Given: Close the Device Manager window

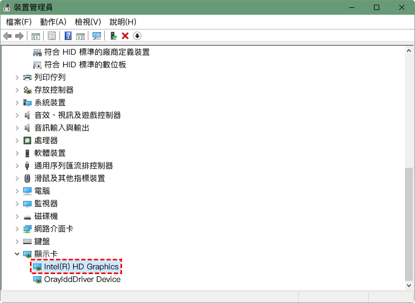Looking at the screenshot, I should click(x=401, y=7).
